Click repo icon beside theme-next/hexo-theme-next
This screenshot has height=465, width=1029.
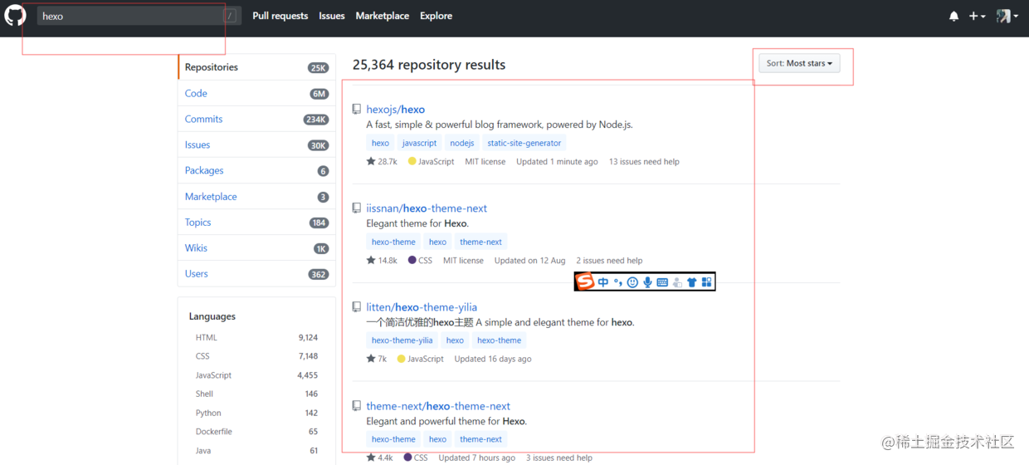[357, 406]
